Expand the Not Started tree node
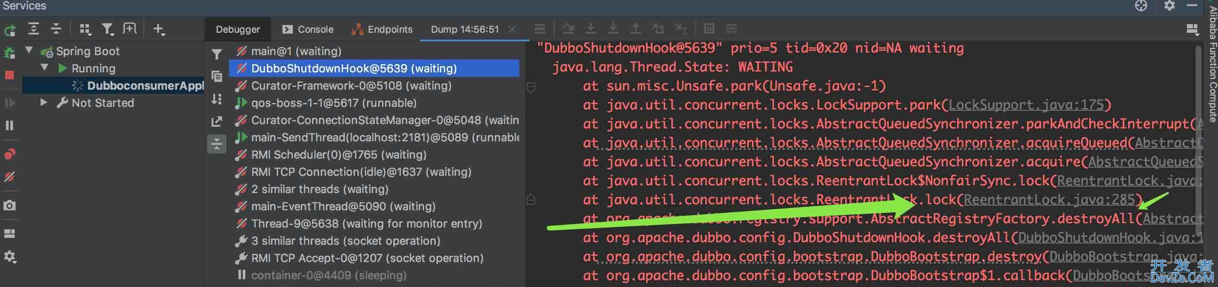Image resolution: width=1218 pixels, height=287 pixels. pyautogui.click(x=44, y=102)
